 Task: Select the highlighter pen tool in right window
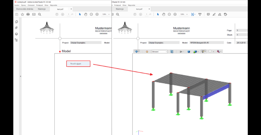click(x=214, y=14)
